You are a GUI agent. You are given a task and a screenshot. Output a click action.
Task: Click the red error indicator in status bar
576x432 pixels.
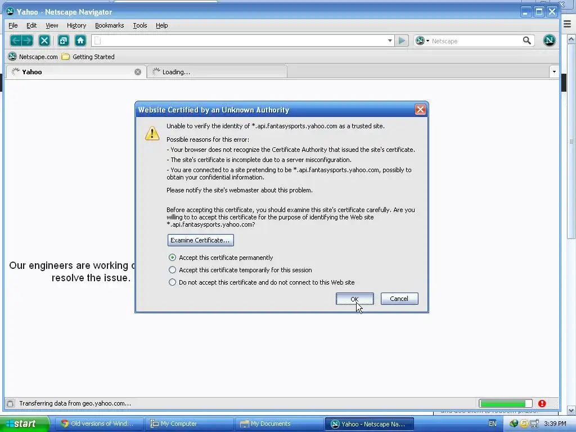[542, 404]
